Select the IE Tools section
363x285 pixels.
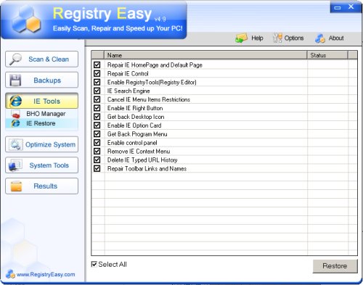41,101
